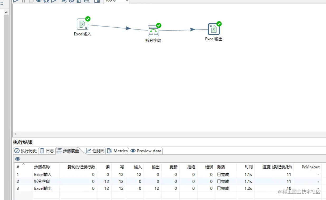Image resolution: width=326 pixels, height=200 pixels.
Task: Switch to the 日志 tab
Action: coord(47,151)
